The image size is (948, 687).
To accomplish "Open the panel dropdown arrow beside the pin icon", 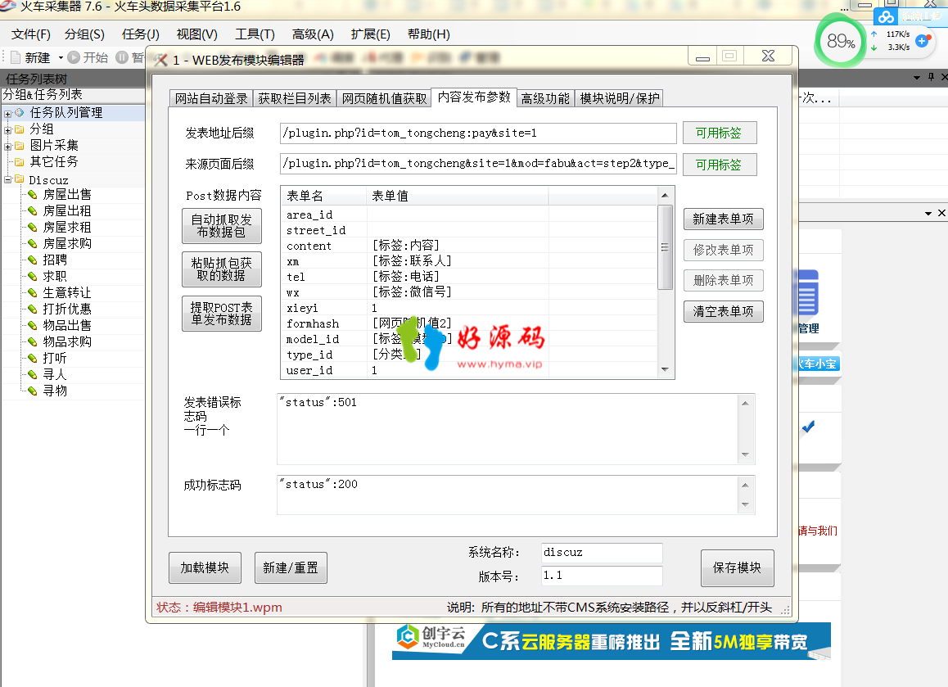I will pyautogui.click(x=917, y=78).
